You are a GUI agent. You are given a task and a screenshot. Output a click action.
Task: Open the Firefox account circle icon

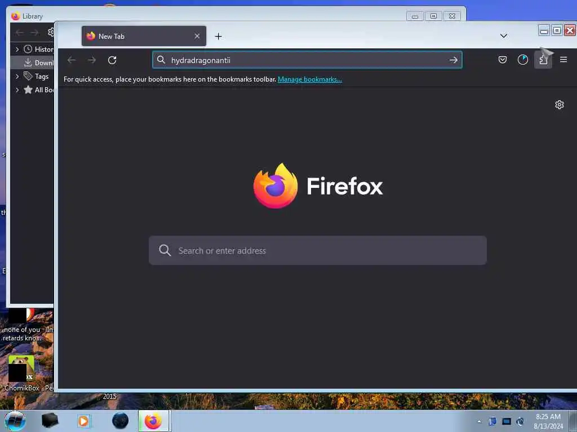(x=522, y=60)
